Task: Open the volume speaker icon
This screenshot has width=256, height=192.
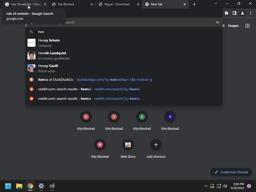Action: click(225, 186)
